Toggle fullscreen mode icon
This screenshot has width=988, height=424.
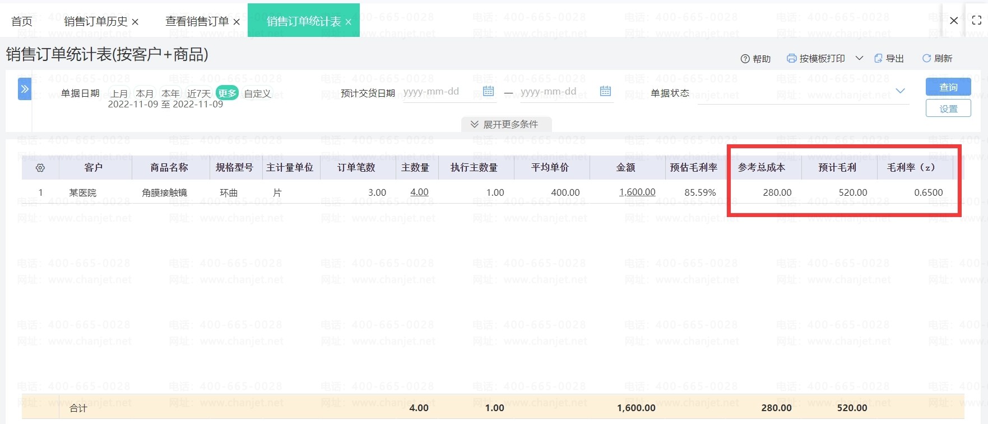[976, 21]
